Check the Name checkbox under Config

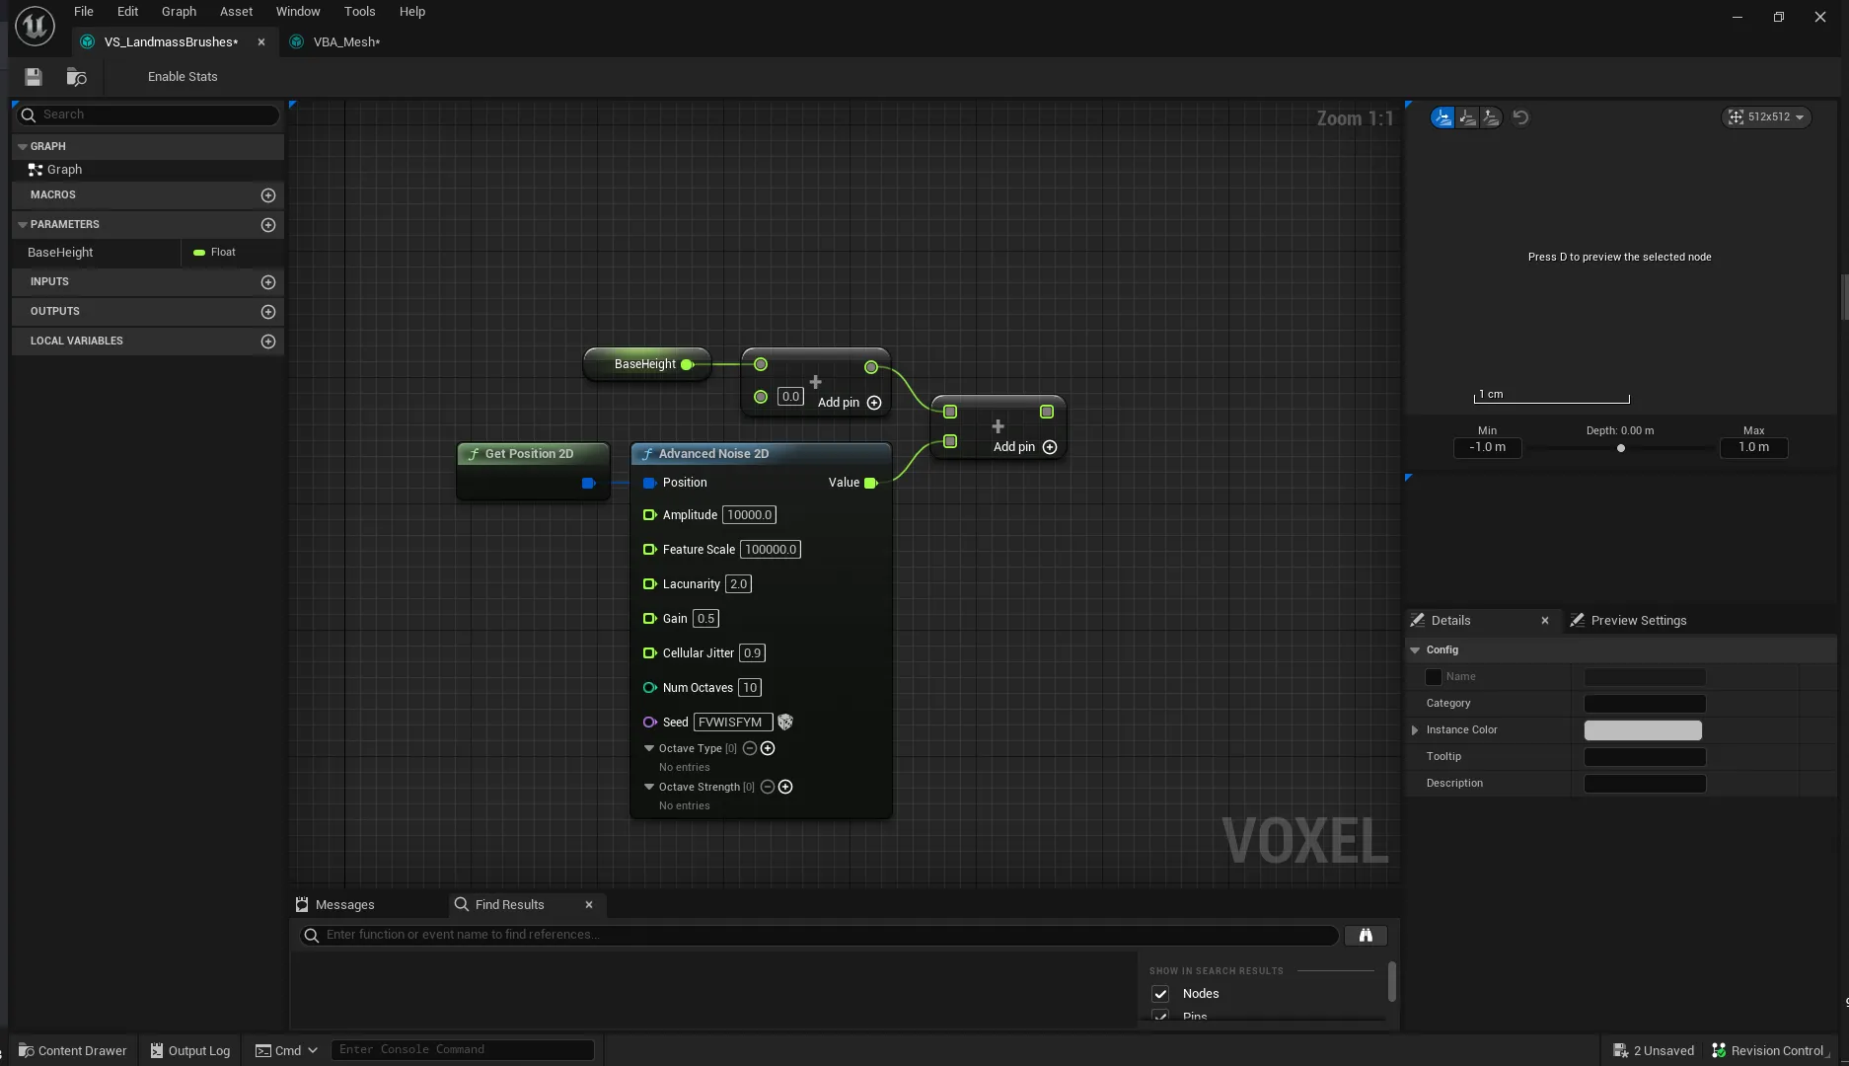(x=1434, y=677)
